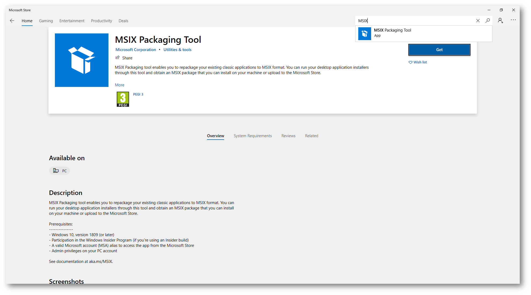Image resolution: width=531 pixels, height=295 pixels.
Task: Open the Deals tab
Action: pyautogui.click(x=123, y=21)
